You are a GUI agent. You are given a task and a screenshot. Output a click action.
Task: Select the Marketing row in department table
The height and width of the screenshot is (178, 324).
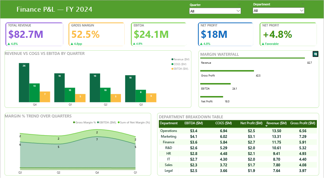pyautogui.click(x=168, y=136)
